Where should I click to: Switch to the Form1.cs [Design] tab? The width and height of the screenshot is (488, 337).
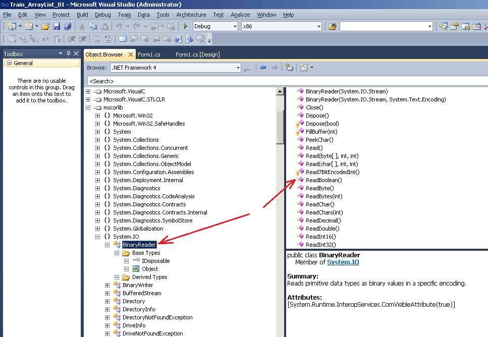pyautogui.click(x=198, y=54)
